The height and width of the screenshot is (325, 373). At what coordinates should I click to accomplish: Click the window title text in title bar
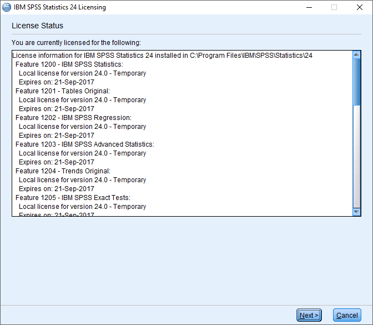61,8
